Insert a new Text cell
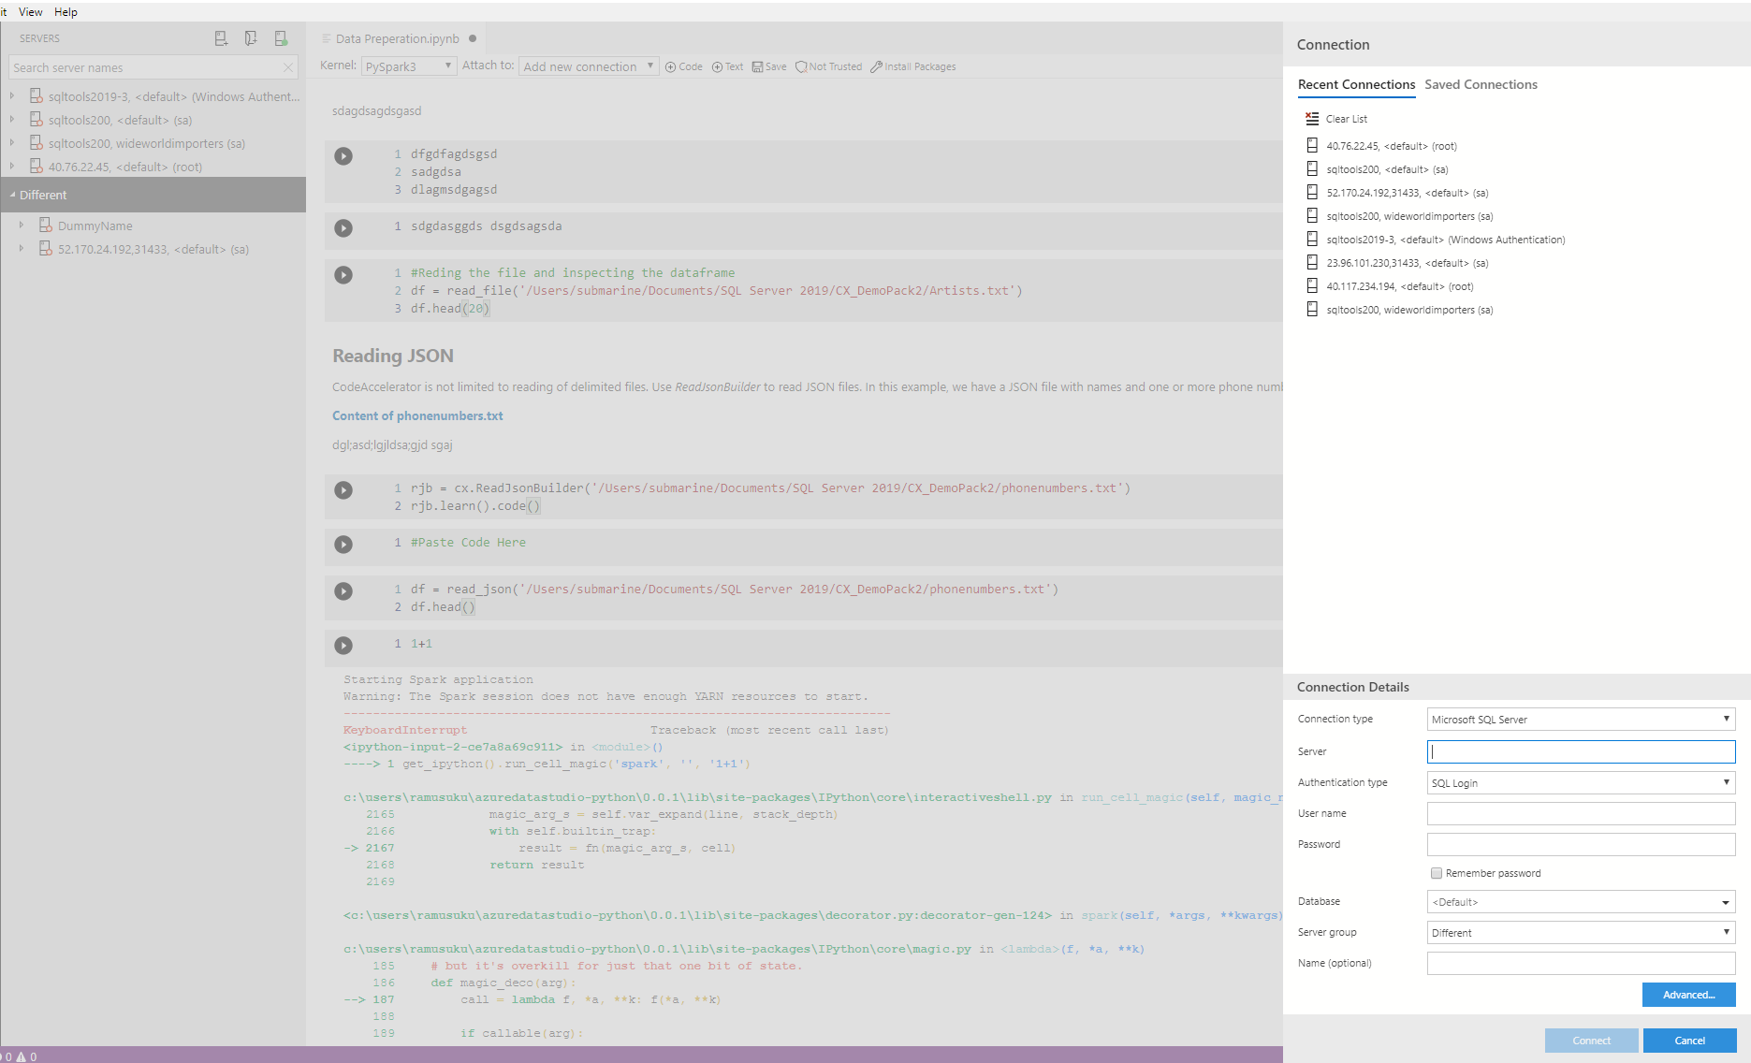 click(x=727, y=66)
